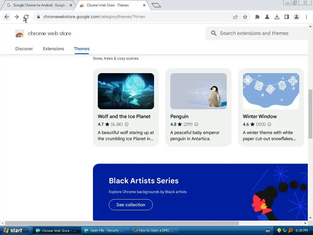Reload the Chrome Web Store page
The width and height of the screenshot is (313, 235).
[26, 17]
